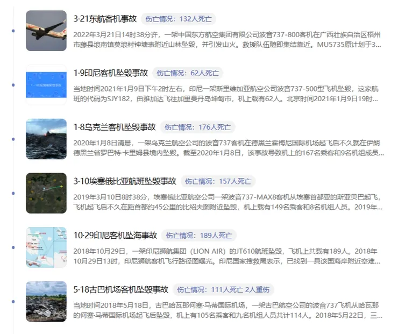The height and width of the screenshot is (334, 398).
Task: Open the 10·29印尼客机坠海事故 map thumbnail
Action: [x=46, y=247]
